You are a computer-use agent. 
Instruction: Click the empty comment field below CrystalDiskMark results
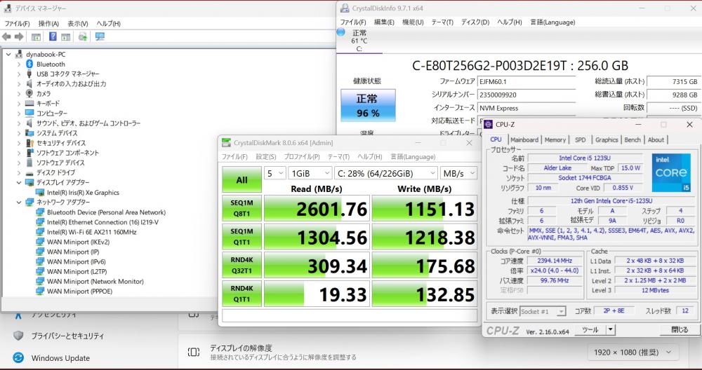[350, 315]
